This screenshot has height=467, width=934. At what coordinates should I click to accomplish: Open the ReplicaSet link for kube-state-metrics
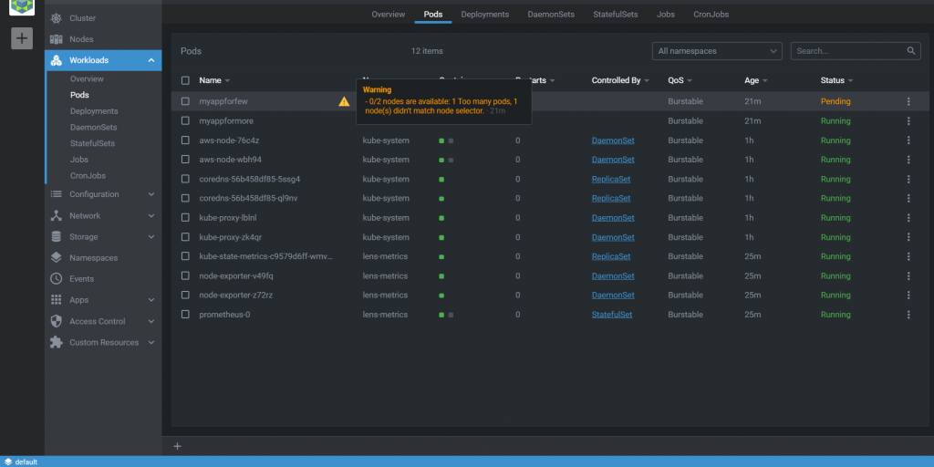(611, 256)
